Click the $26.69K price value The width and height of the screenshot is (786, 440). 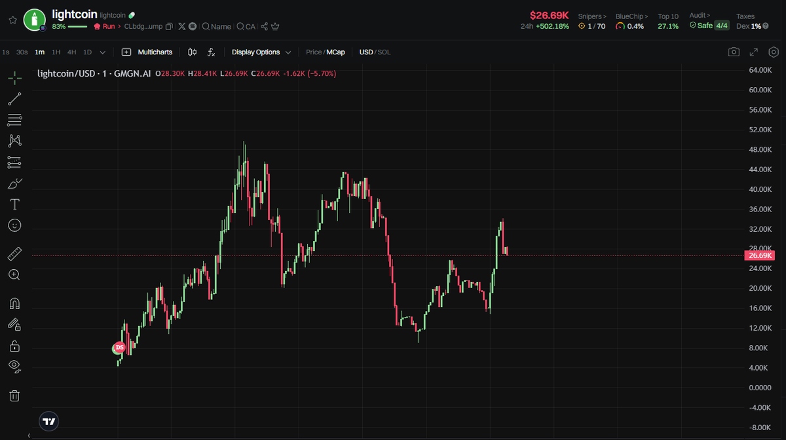tap(550, 15)
